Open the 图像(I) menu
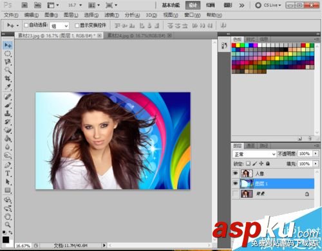The height and width of the screenshot is (251, 322). tap(51, 15)
